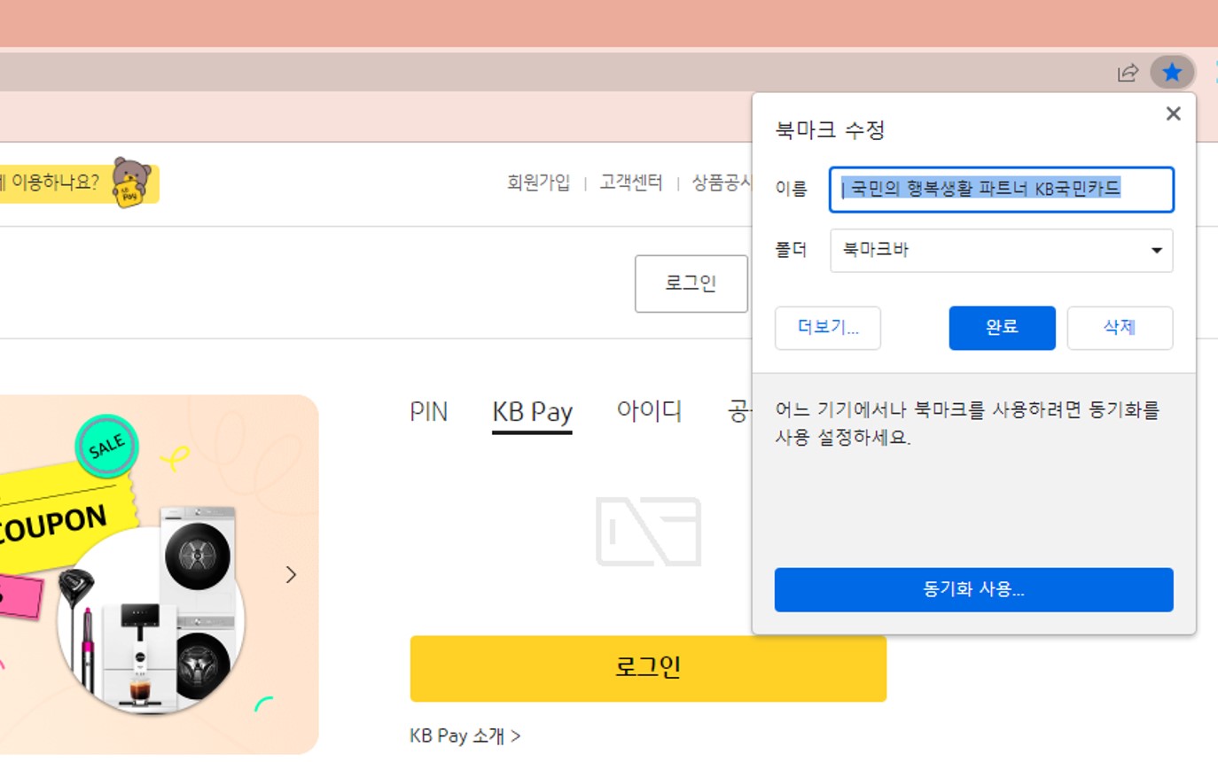Switch to the 아이디 login tab
The height and width of the screenshot is (762, 1218).
(x=649, y=412)
